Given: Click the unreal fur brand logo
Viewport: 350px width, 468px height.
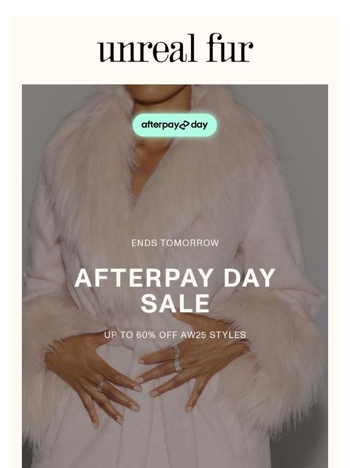Looking at the screenshot, I should [x=175, y=48].
